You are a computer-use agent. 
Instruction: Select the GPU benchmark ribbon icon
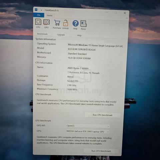point(46,24)
